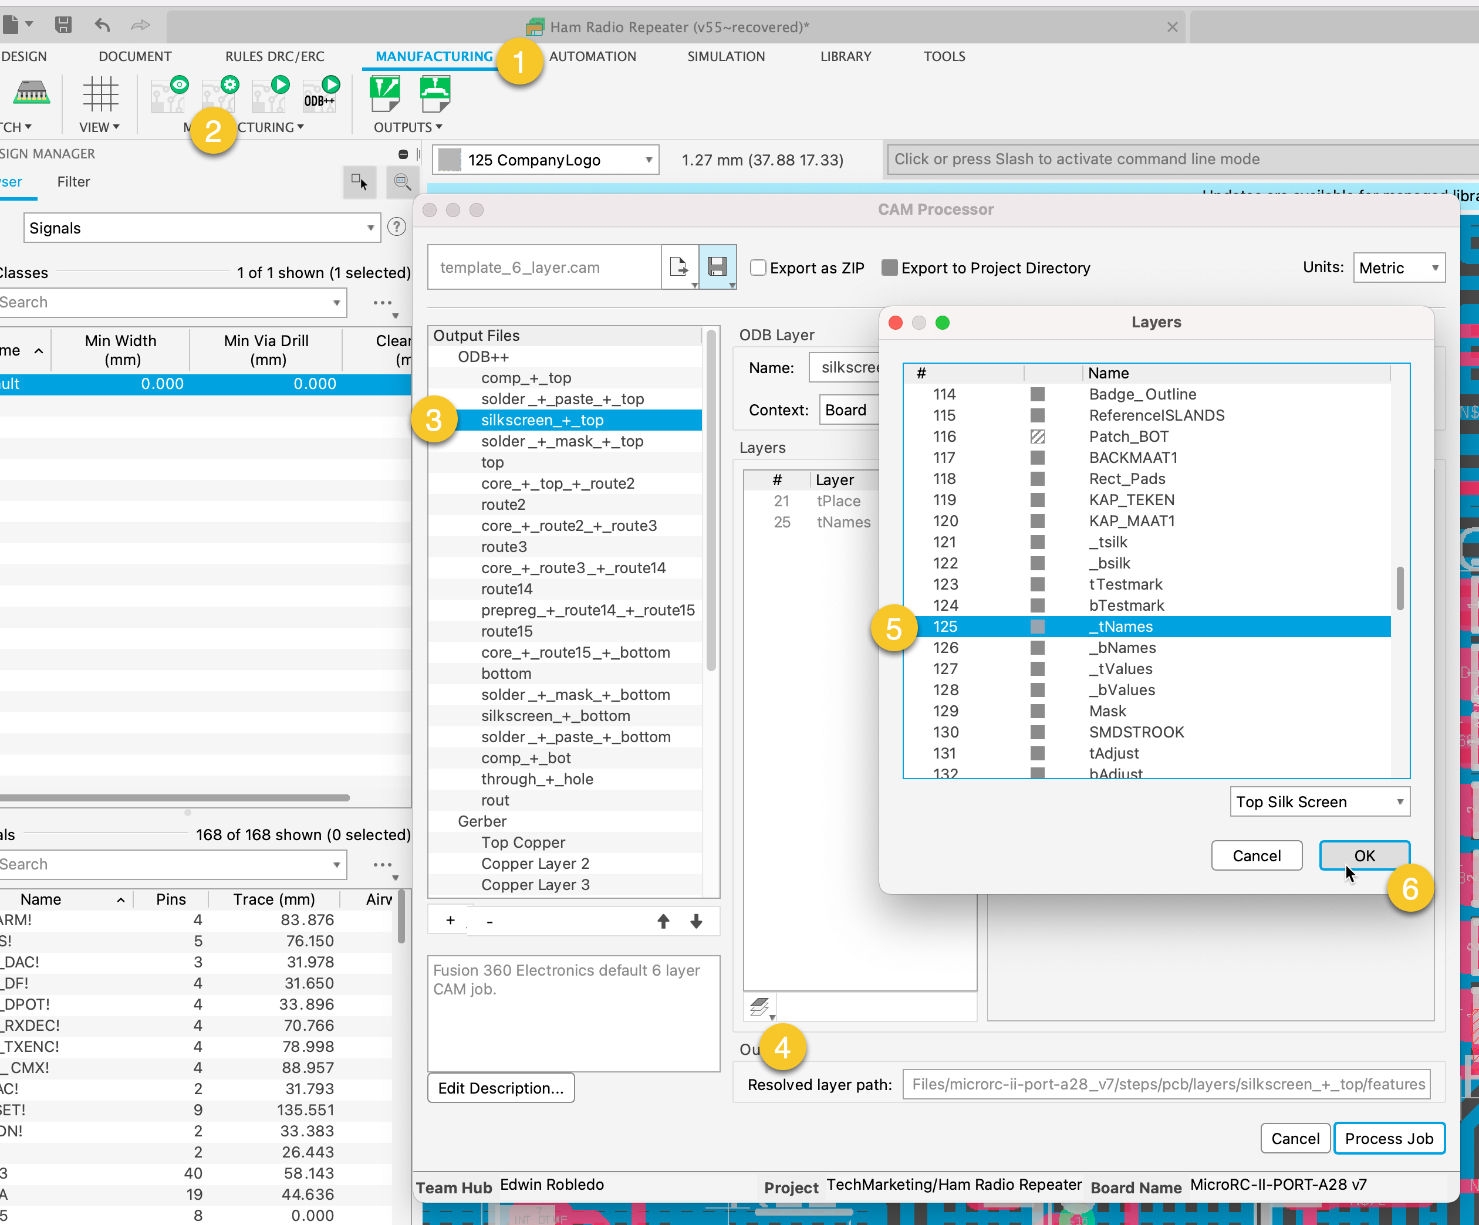Open the Units Metric dropdown
Viewport: 1479px width, 1225px height.
(x=1399, y=268)
